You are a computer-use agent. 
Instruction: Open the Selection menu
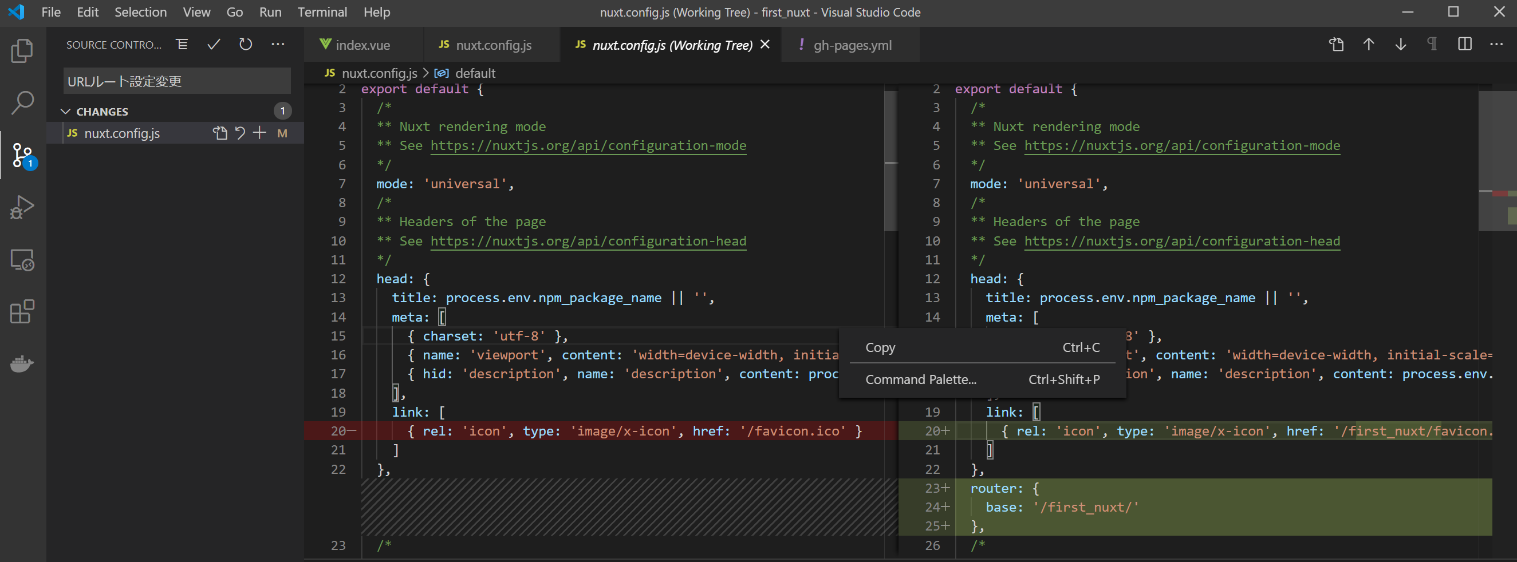140,13
